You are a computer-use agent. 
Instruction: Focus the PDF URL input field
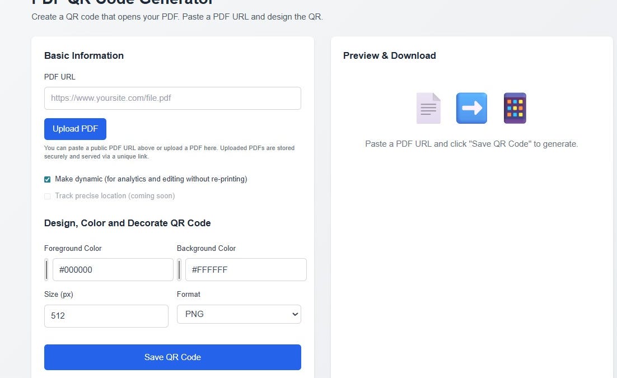[172, 98]
